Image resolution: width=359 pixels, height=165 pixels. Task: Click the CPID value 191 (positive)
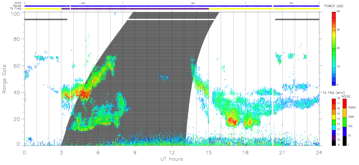click(193, 3)
